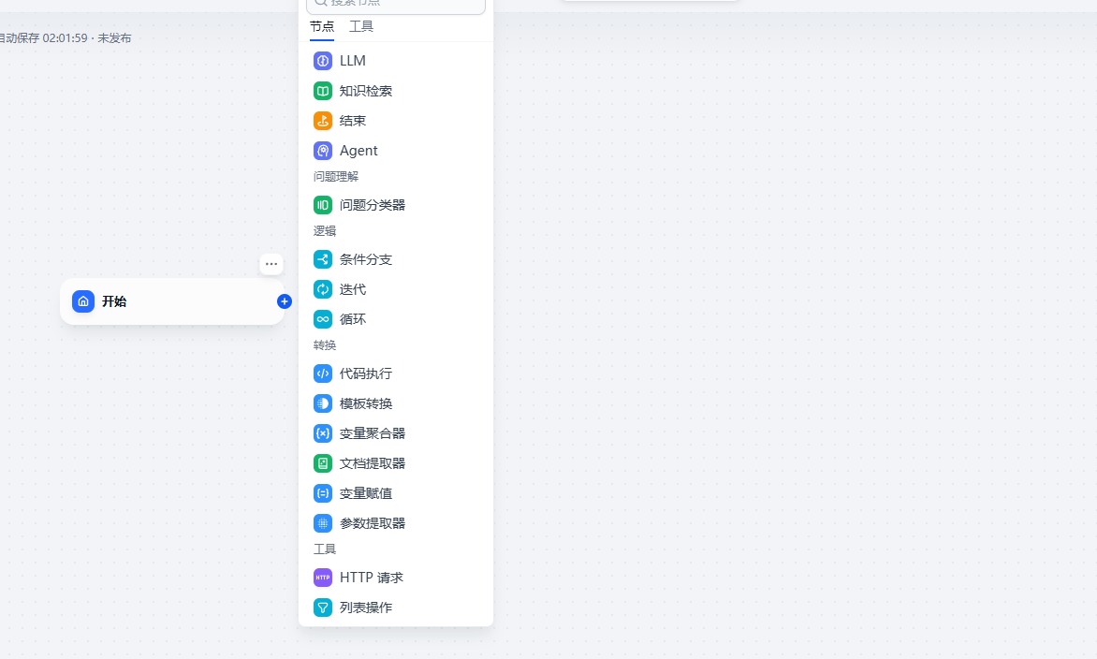Select the 条件分支 branch icon
The height and width of the screenshot is (659, 1097).
click(x=323, y=259)
